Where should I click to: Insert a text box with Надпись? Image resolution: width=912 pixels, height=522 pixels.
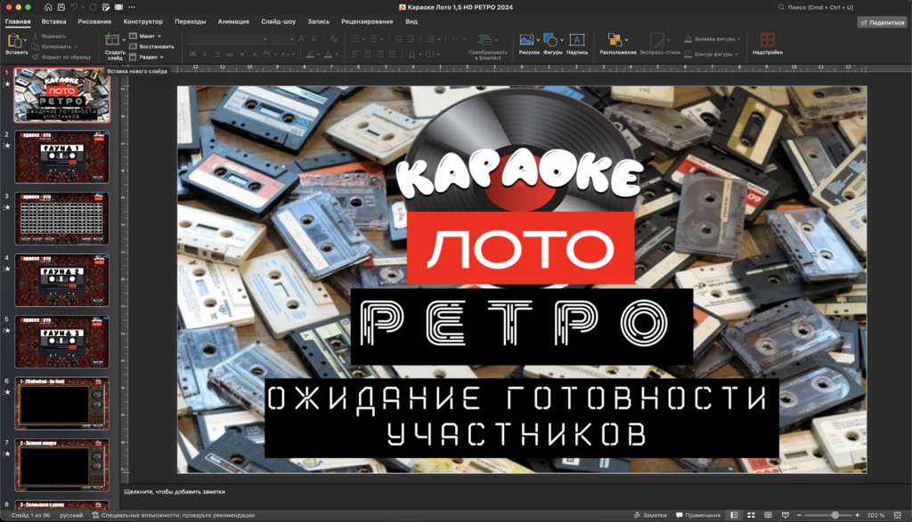tap(576, 39)
